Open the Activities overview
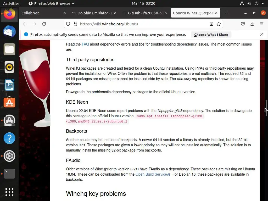This screenshot has width=268, height=201. [11, 3]
